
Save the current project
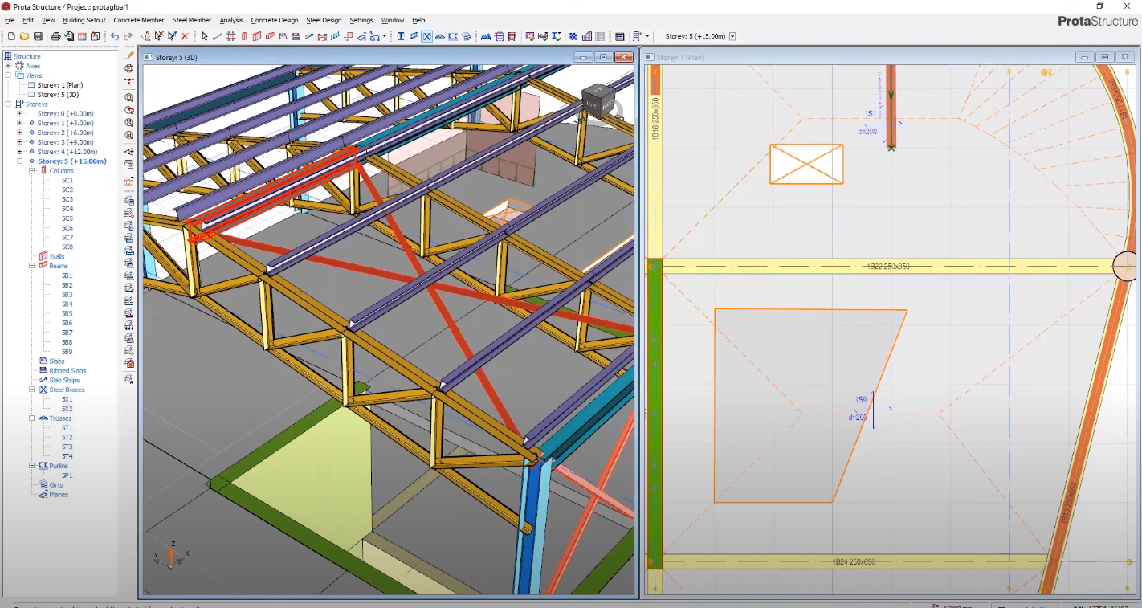coord(39,35)
